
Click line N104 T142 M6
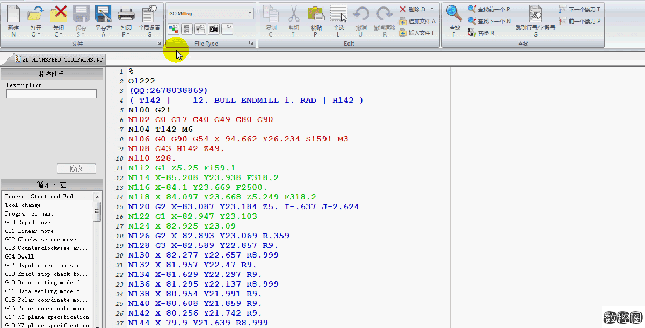pos(161,129)
